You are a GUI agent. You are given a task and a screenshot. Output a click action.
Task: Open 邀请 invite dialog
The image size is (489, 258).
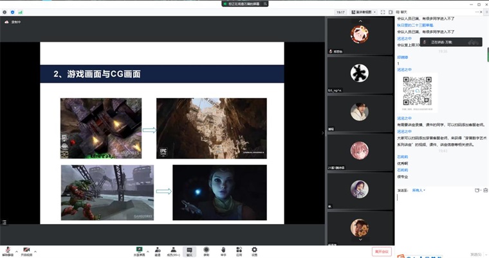158,251
